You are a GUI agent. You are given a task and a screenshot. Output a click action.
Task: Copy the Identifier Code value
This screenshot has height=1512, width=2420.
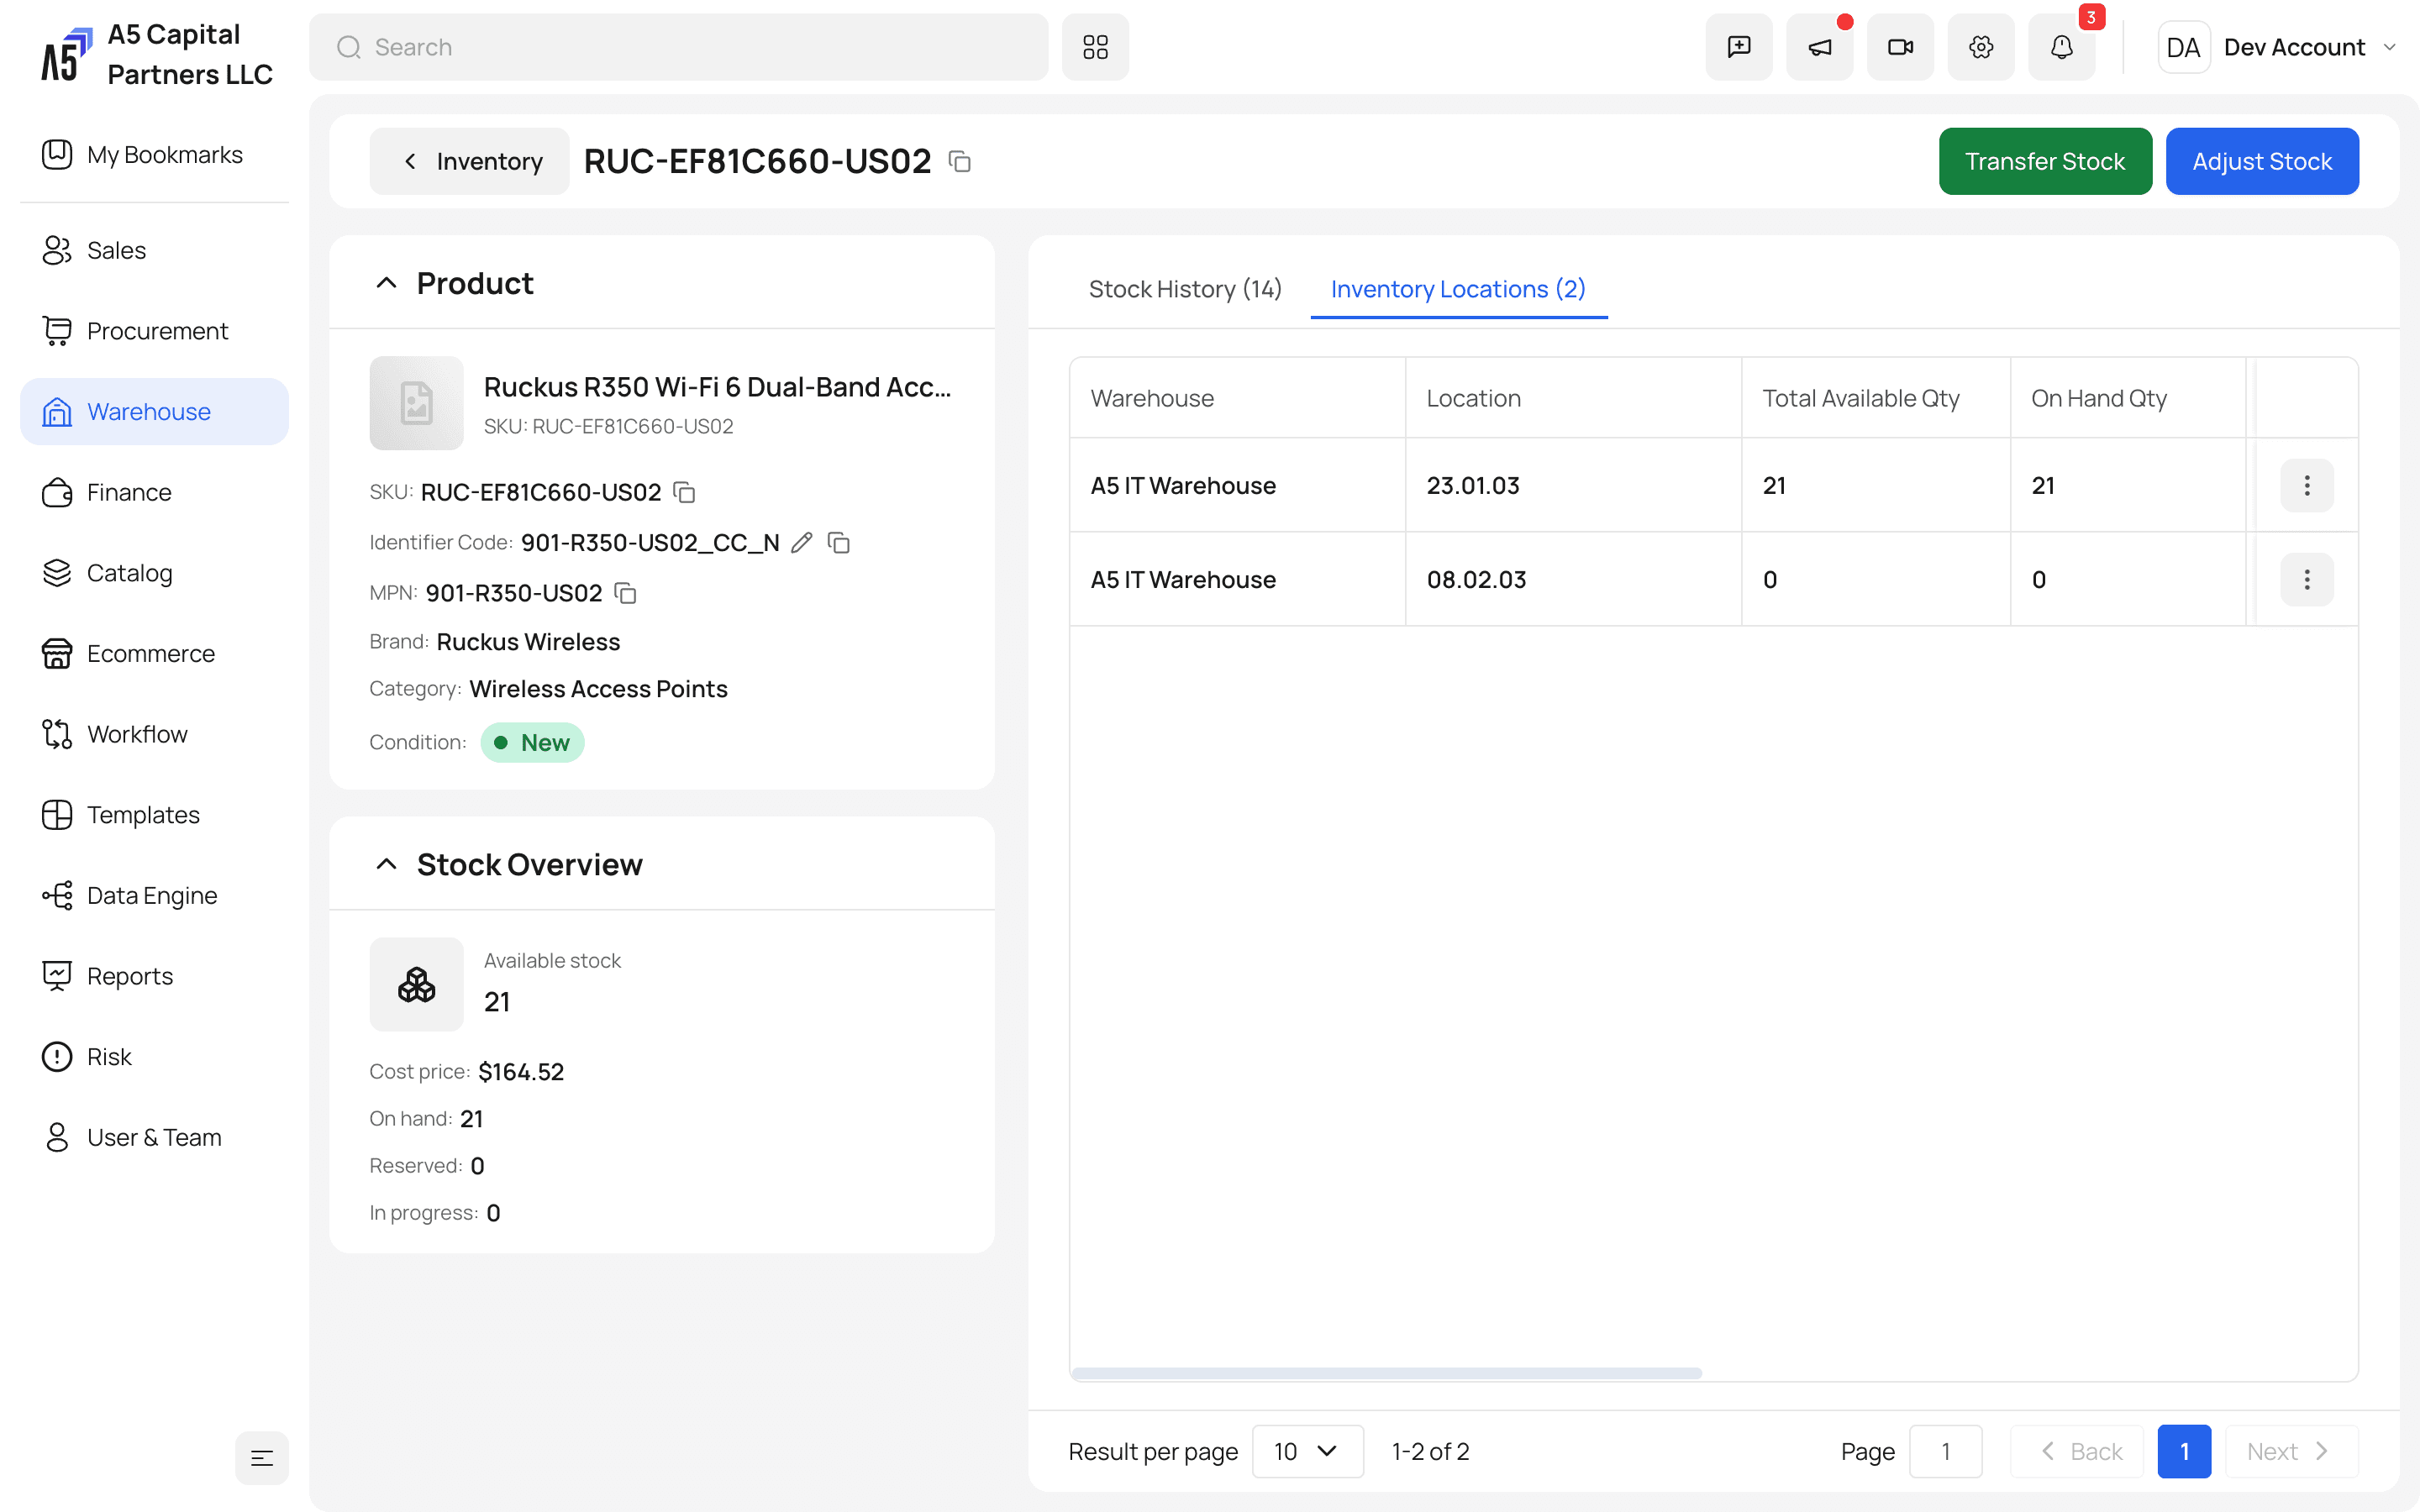coord(839,542)
